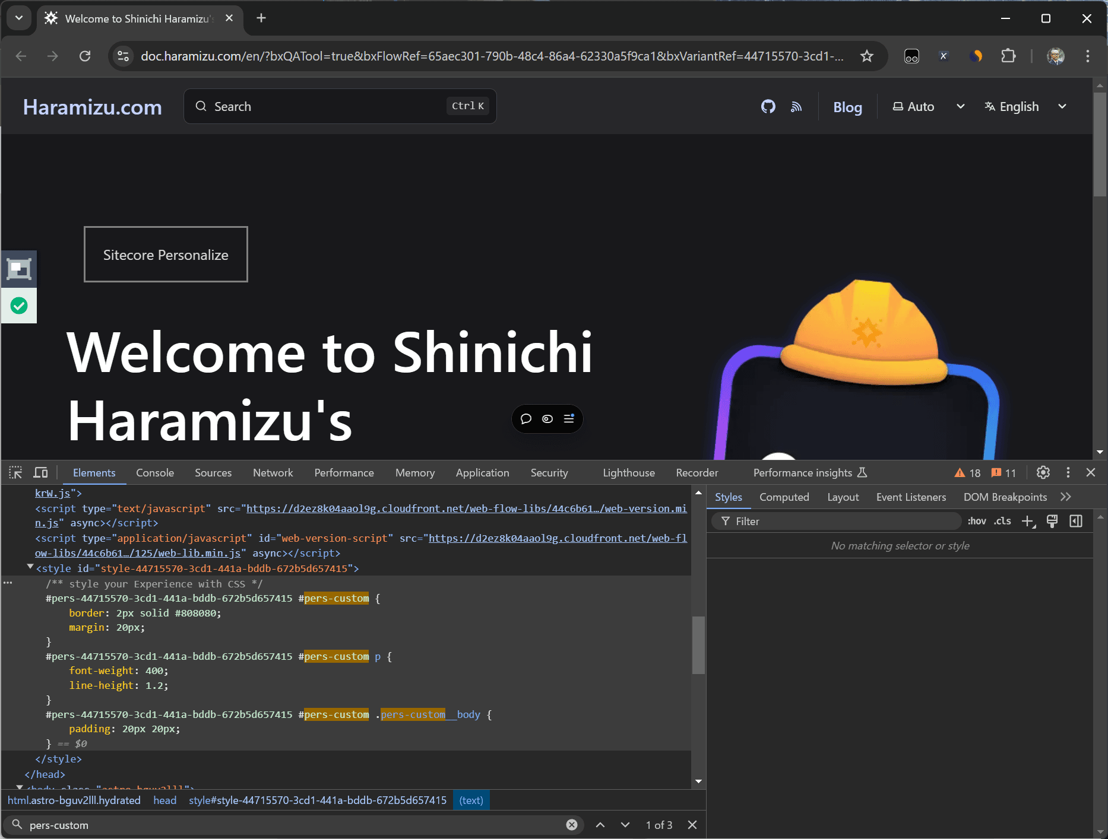Viewport: 1108px width, 839px height.
Task: Open the Blog link
Action: pos(847,107)
